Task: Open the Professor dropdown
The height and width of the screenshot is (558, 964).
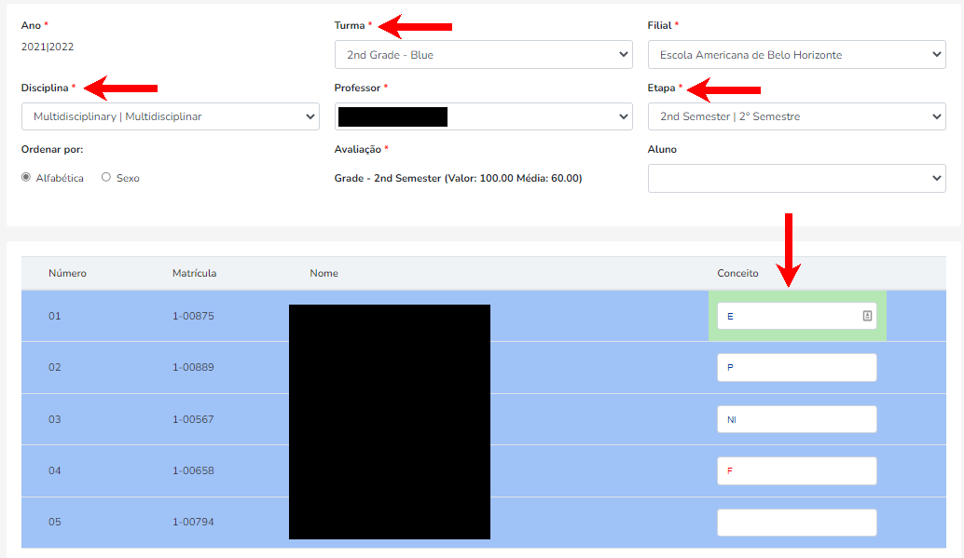Action: 483,116
